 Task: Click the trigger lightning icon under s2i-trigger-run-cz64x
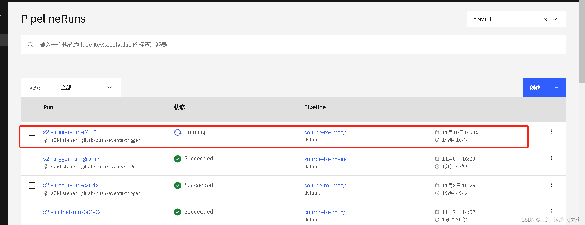point(46,193)
